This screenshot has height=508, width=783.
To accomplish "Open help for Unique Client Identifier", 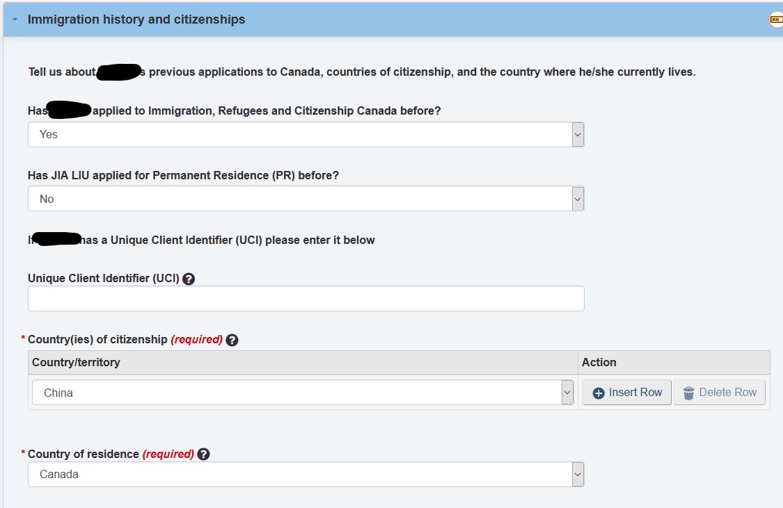I will (x=188, y=279).
